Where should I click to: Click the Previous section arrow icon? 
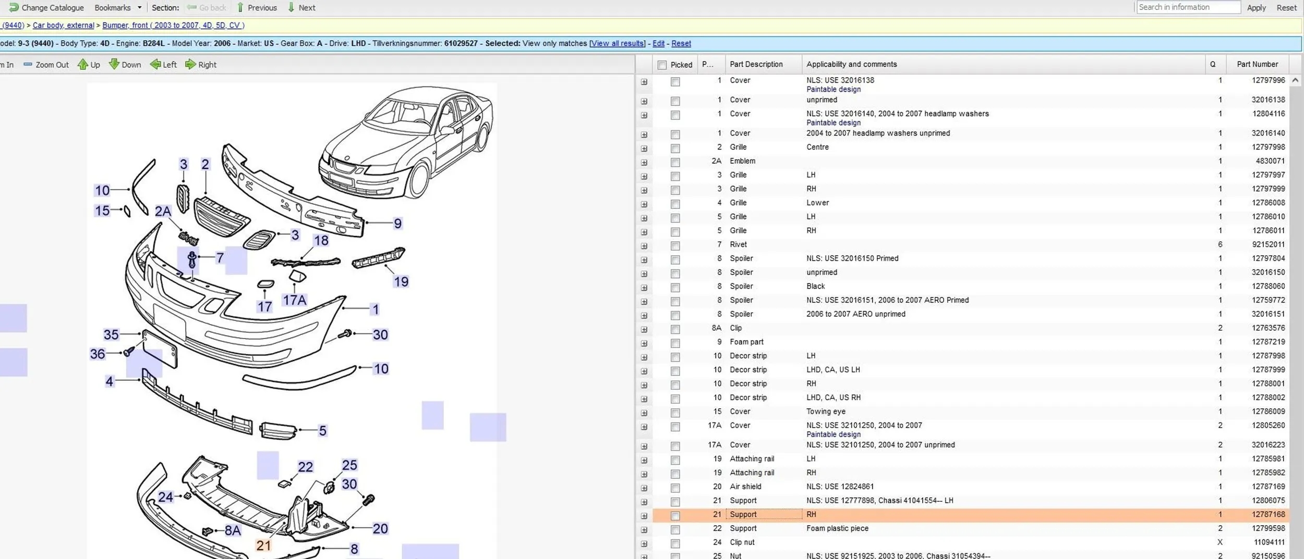(x=240, y=7)
